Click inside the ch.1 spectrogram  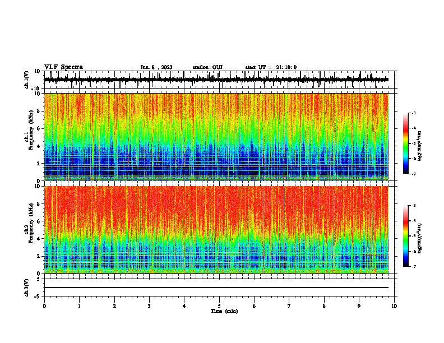click(216, 137)
